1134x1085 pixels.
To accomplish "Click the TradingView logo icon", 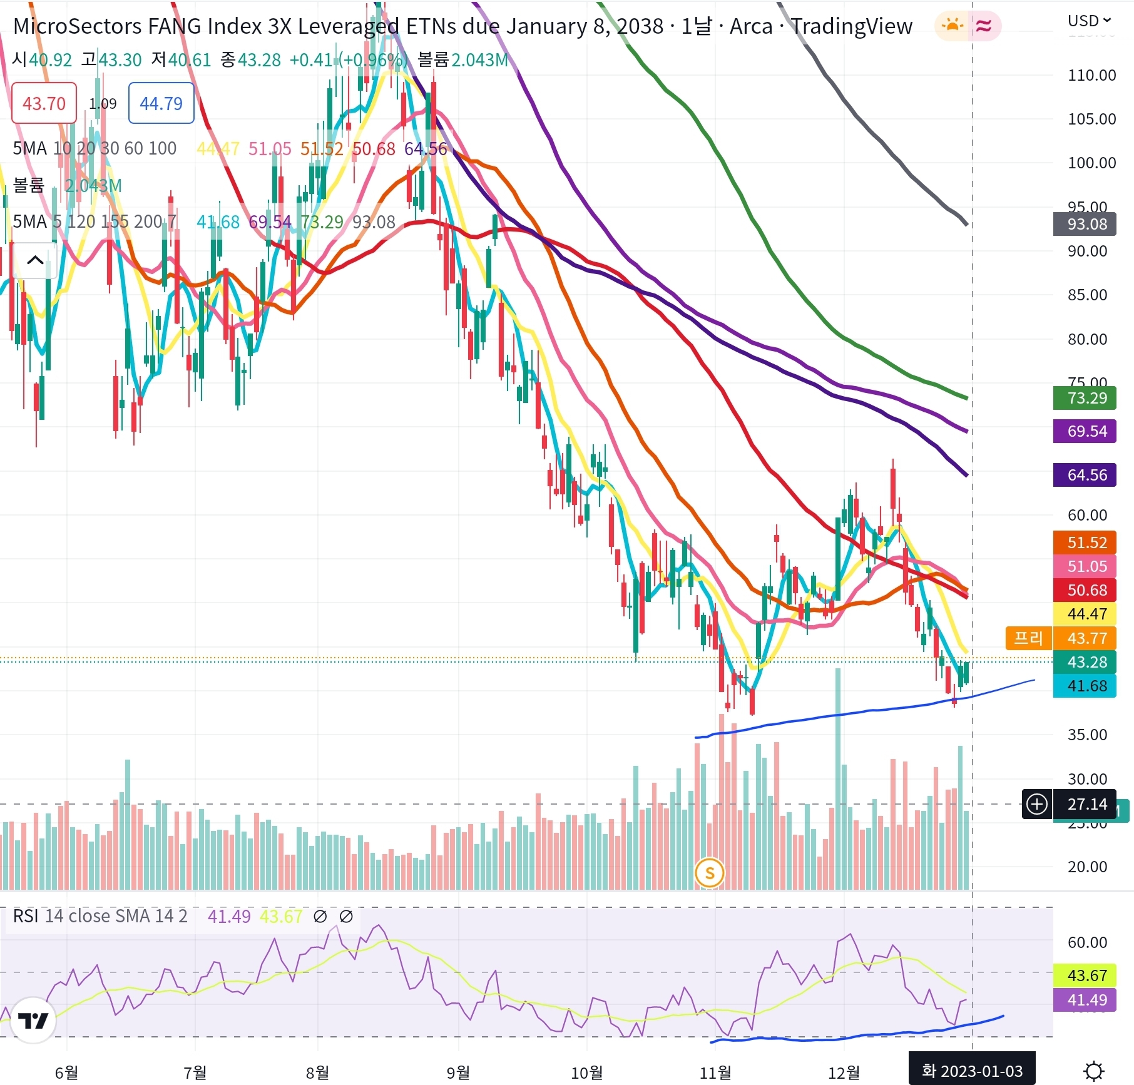I will coord(33,1021).
